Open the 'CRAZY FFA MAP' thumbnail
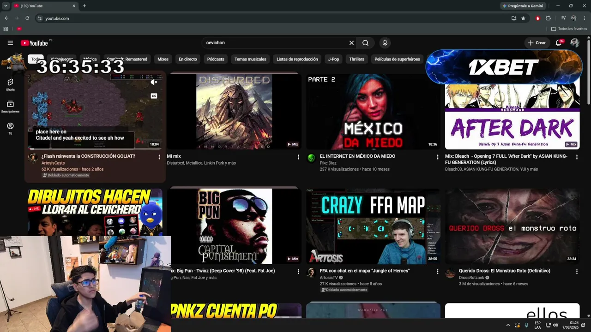The height and width of the screenshot is (332, 591). point(373,226)
